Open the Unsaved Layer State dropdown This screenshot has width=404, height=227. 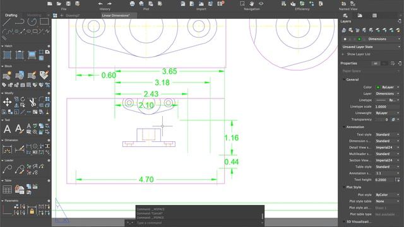371,47
